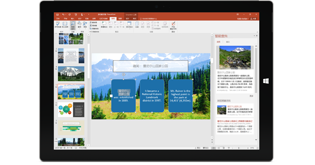The image size is (315, 165).
Task: Click the Compare (比较) button
Action: pos(137,25)
